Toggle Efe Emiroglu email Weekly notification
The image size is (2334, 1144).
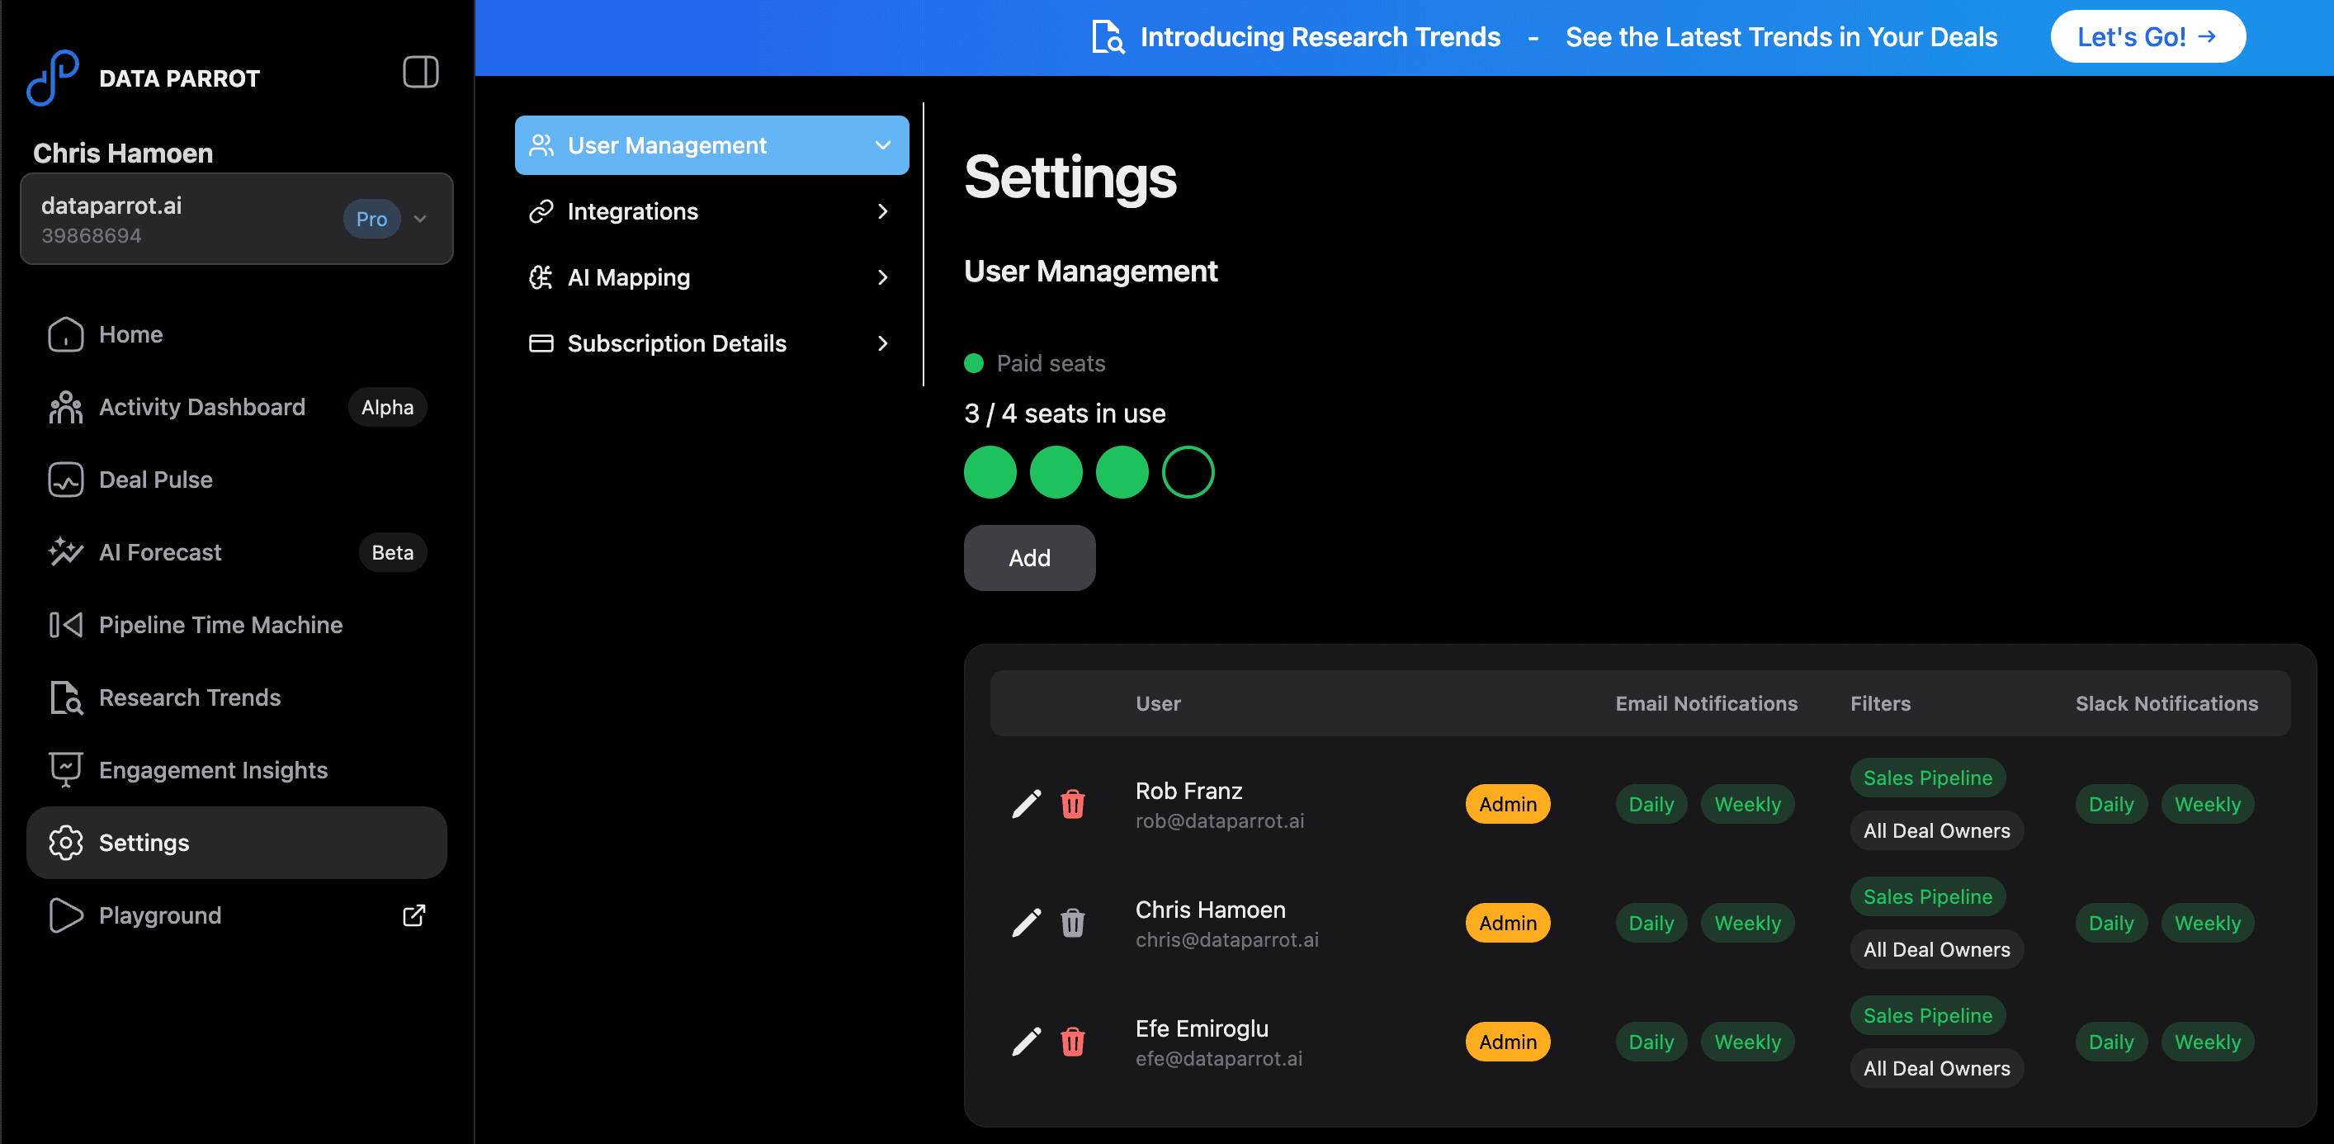[1748, 1042]
